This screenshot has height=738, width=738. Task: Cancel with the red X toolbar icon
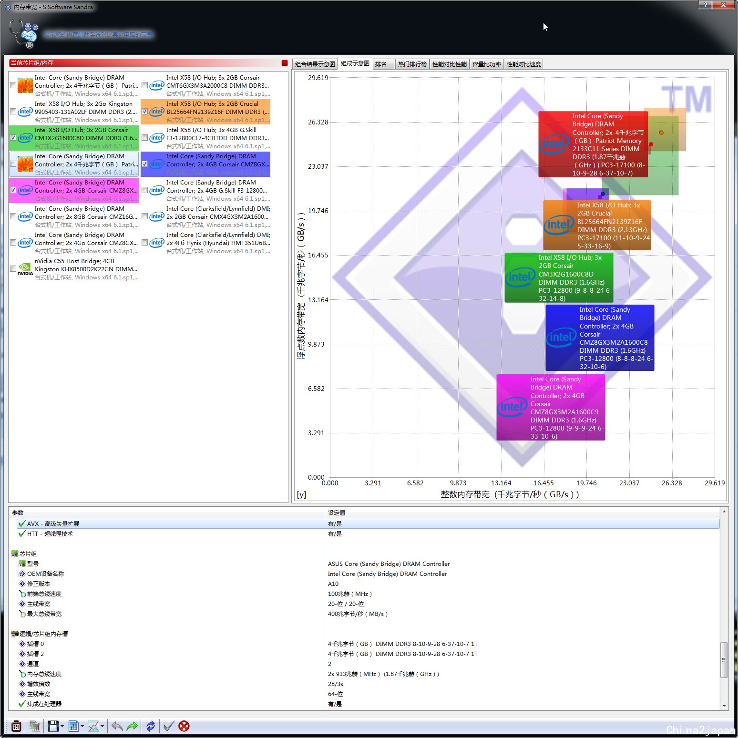[x=184, y=726]
